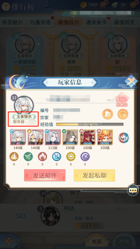Viewport: 140px width, 249px height.
Task: Select the yellow sun element icon
Action: 71,157
